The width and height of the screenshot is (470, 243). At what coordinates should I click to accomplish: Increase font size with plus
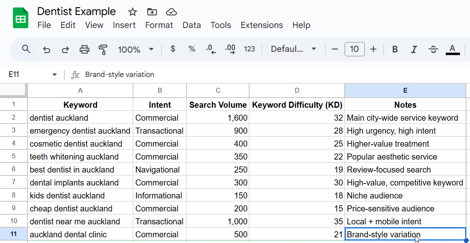click(373, 49)
